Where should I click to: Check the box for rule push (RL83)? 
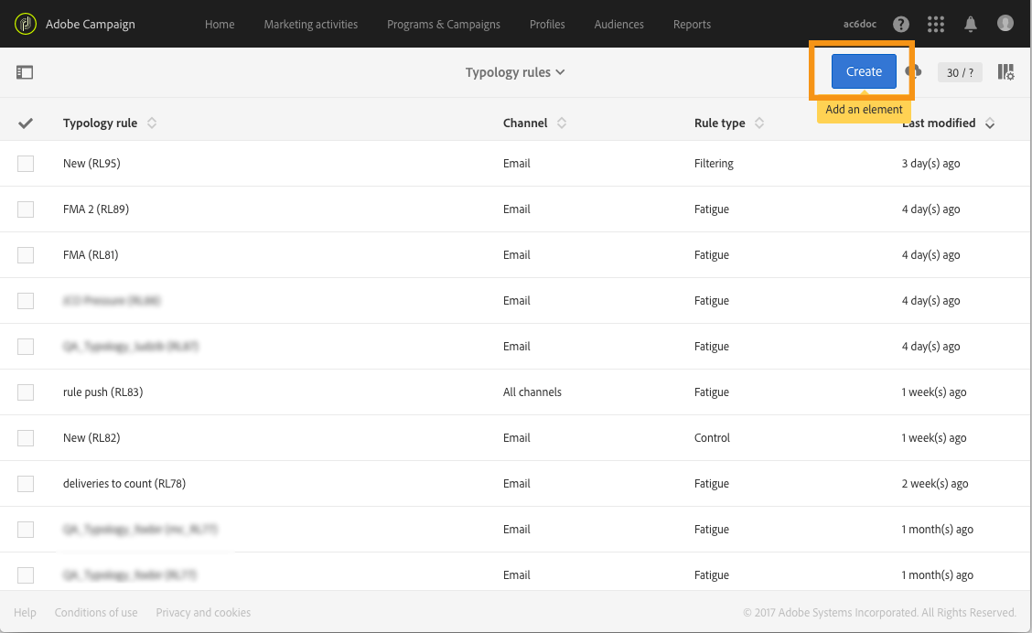26,392
